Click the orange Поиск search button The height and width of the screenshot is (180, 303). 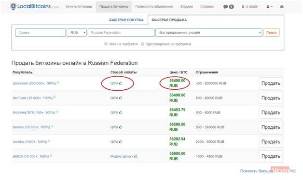pyautogui.click(x=272, y=32)
